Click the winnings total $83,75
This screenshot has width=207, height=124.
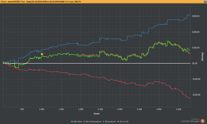pos(77,1)
